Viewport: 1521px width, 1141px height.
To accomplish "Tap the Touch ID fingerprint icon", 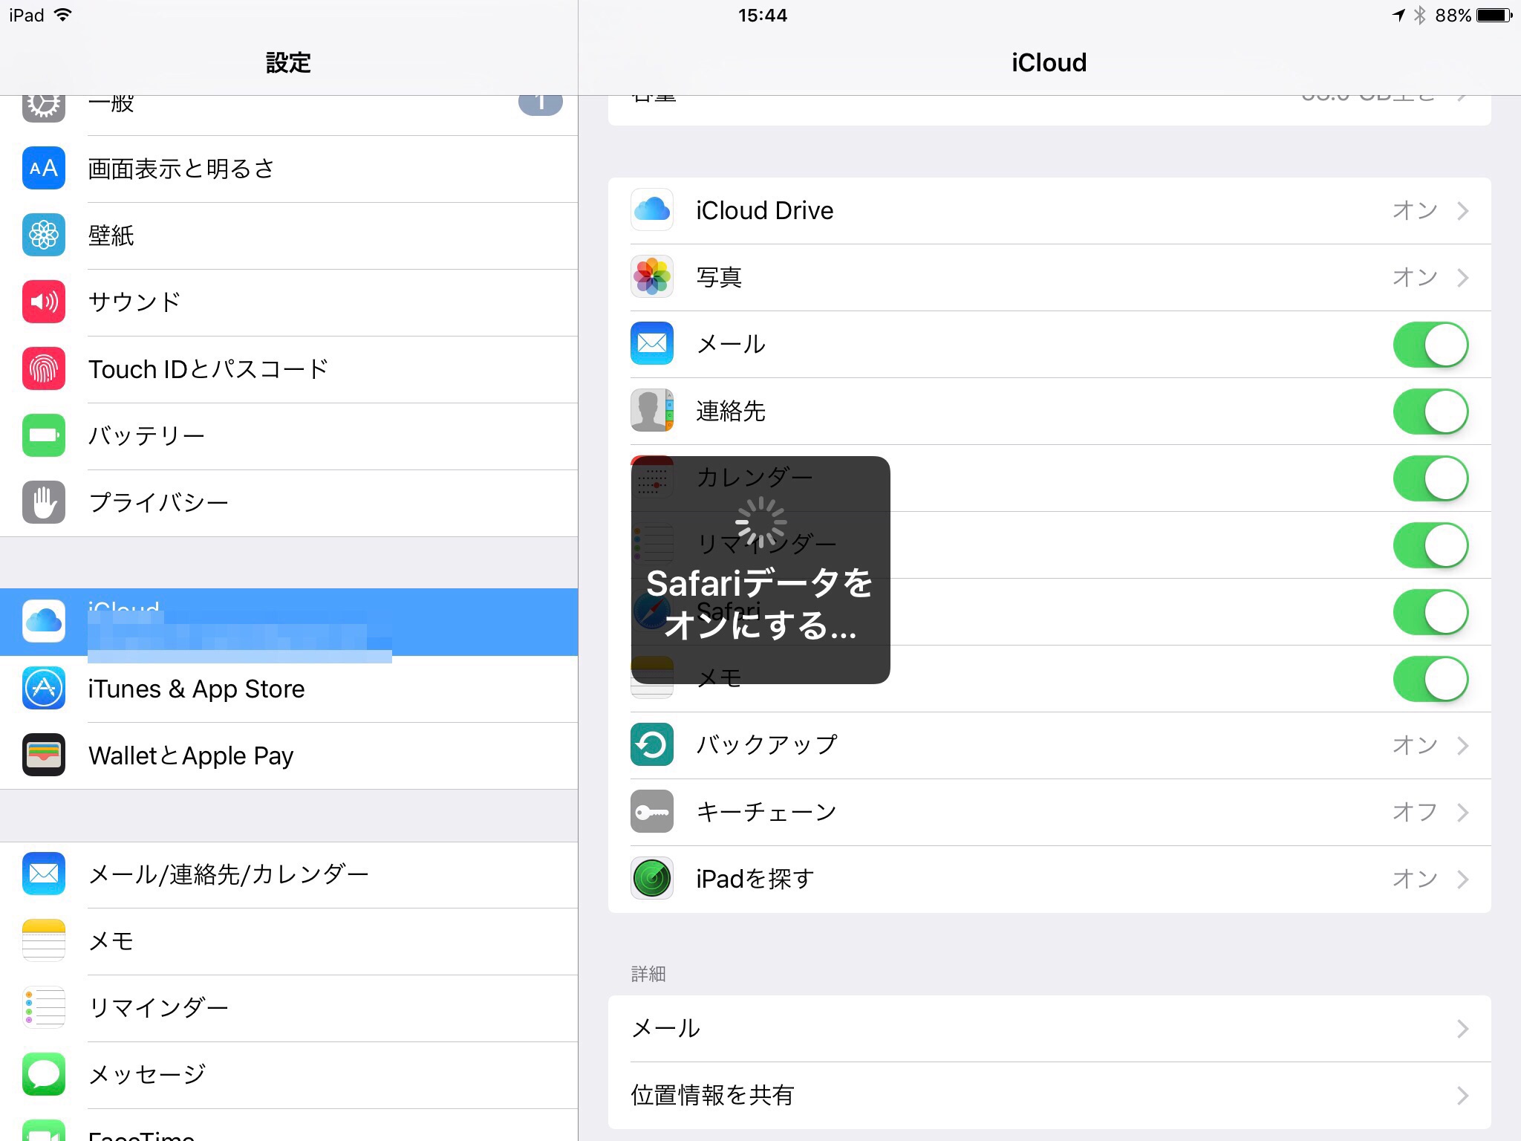I will pos(44,368).
